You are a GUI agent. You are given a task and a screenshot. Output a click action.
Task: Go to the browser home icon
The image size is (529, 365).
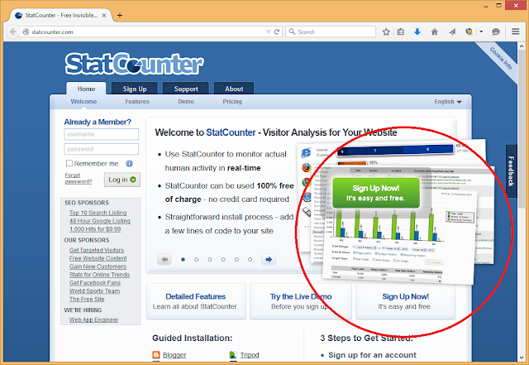pyautogui.click(x=435, y=31)
